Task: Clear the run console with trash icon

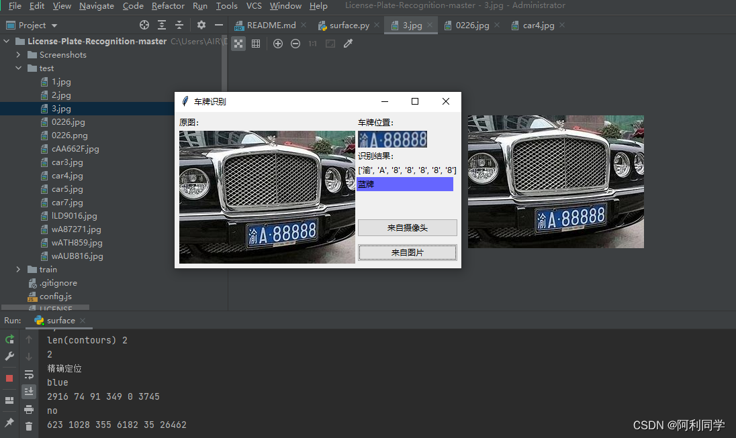Action: pyautogui.click(x=29, y=427)
